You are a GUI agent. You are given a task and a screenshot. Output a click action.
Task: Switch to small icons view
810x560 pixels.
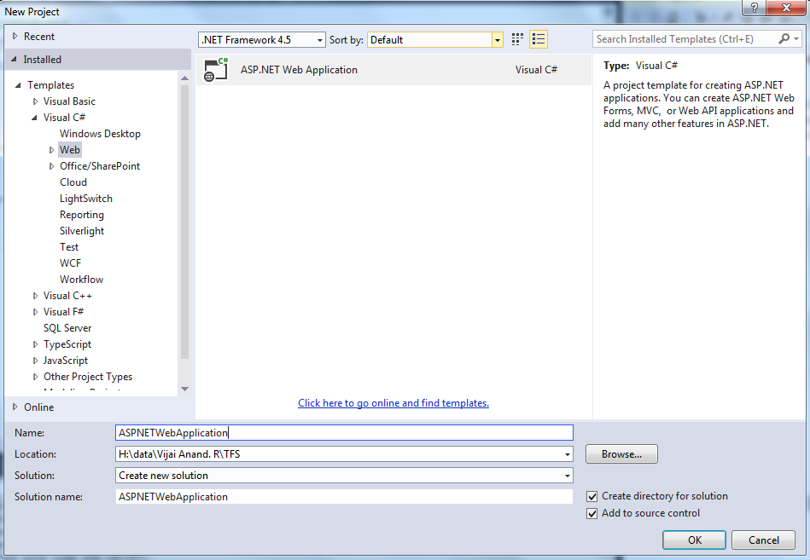517,39
